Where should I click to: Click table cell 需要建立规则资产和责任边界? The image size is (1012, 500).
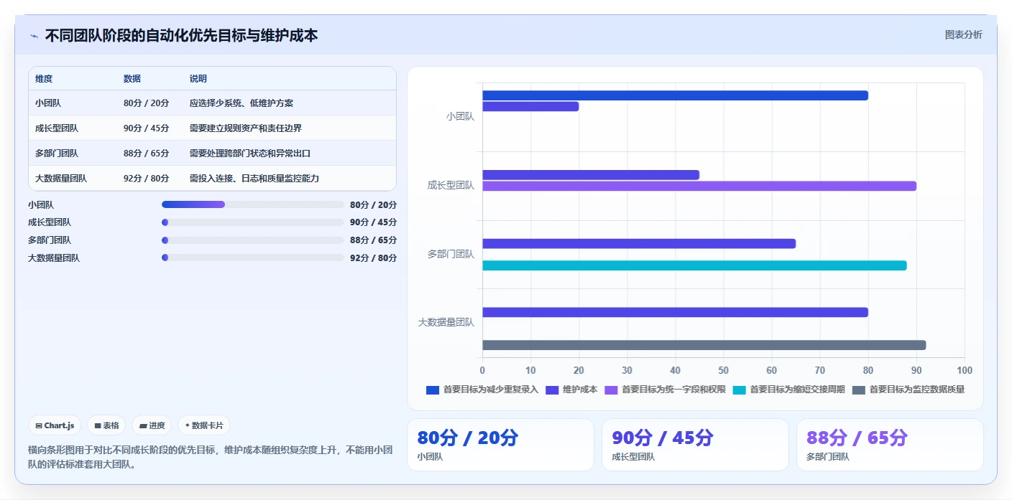[246, 128]
